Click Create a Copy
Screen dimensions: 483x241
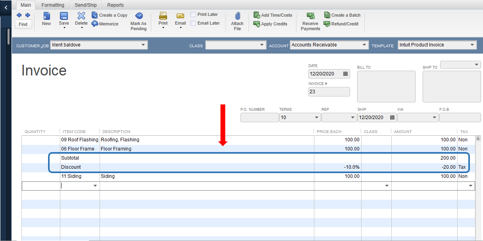[x=110, y=15]
